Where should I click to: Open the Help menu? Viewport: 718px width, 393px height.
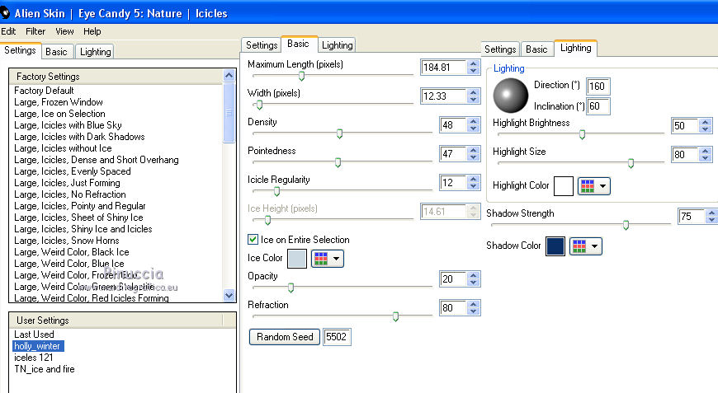(x=92, y=31)
